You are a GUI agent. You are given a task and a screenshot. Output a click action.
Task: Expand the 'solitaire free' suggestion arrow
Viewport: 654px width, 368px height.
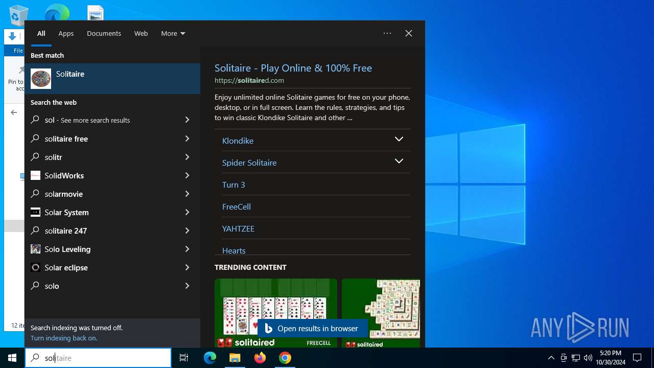(187, 139)
